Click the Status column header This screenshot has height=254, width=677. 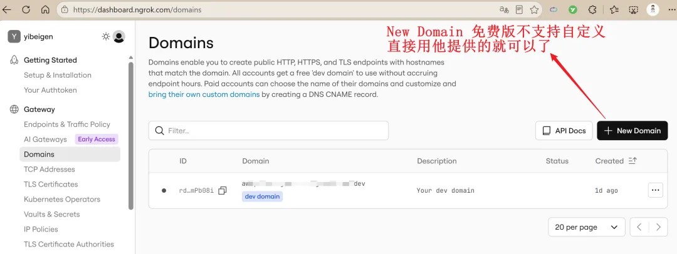[x=557, y=161]
